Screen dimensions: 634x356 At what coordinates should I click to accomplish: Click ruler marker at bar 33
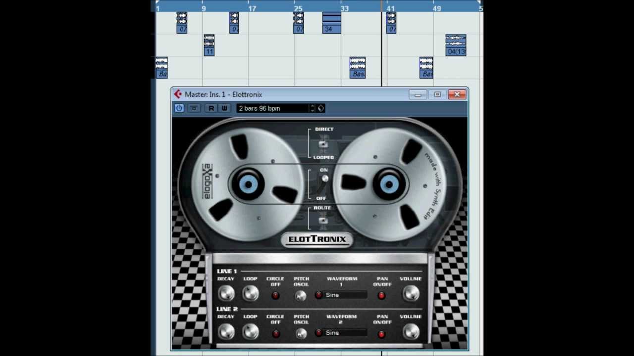(x=344, y=8)
